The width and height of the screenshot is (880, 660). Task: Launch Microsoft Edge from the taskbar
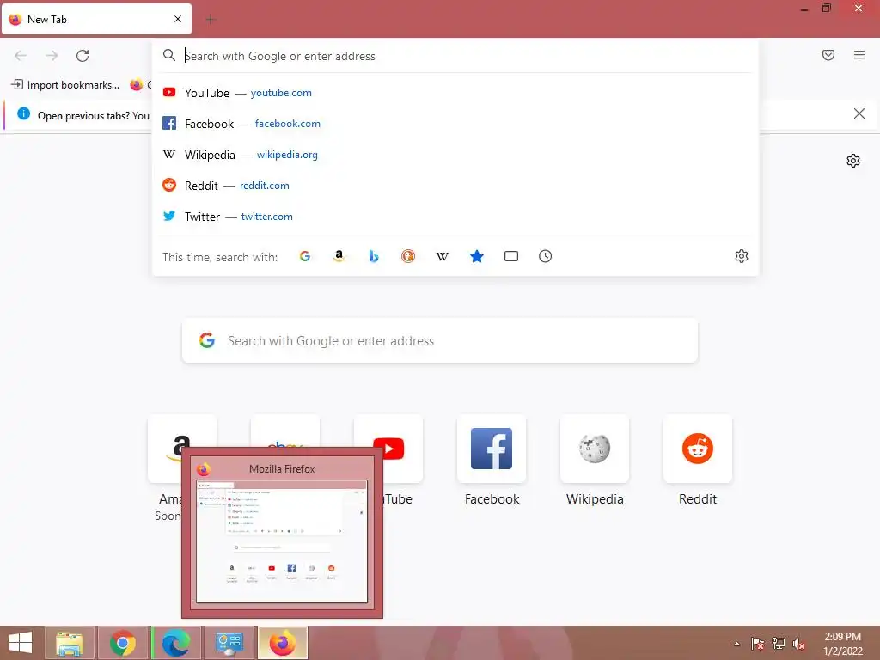coord(176,643)
